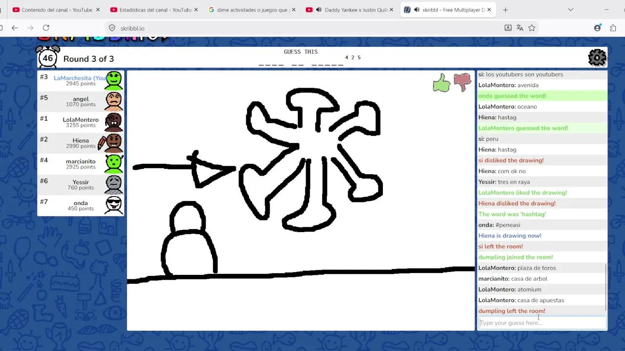Click marcianito's green avatar
Image resolution: width=625 pixels, height=351 pixels.
click(114, 164)
